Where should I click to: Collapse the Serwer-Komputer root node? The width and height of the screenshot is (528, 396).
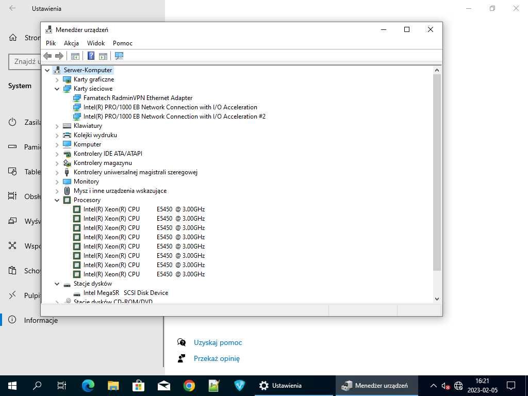47,70
